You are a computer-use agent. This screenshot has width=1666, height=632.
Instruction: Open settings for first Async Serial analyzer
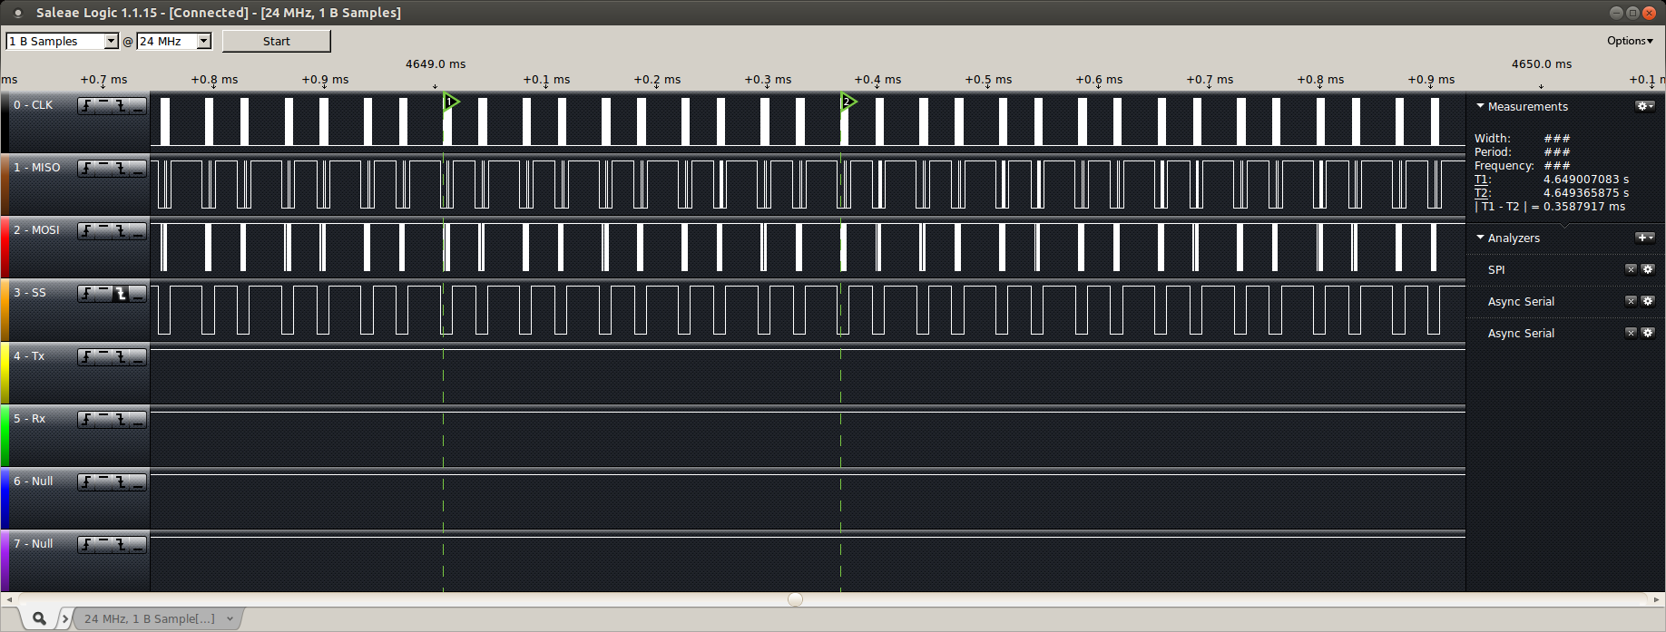(x=1648, y=301)
